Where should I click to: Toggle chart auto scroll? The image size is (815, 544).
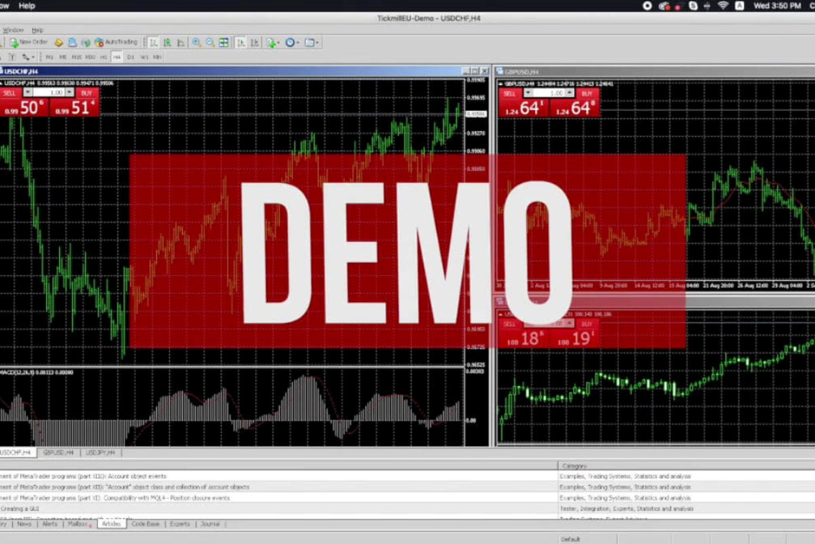tap(241, 43)
